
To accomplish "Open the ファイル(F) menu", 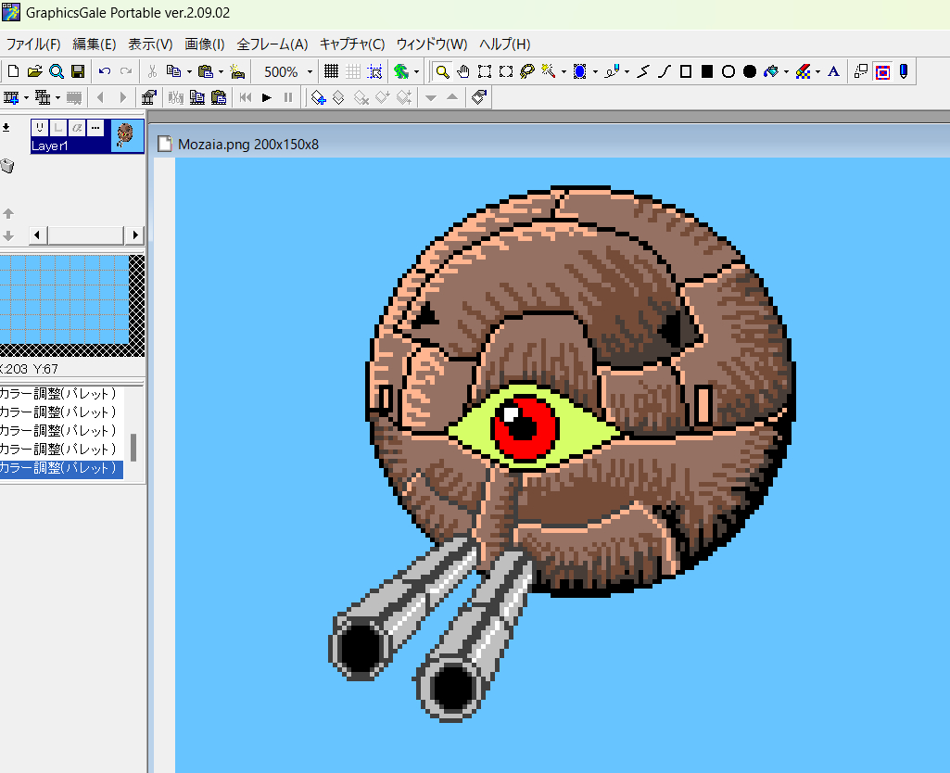I will (33, 44).
